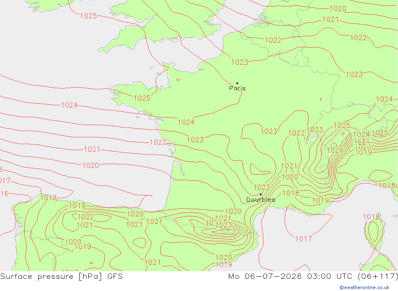Click the 'Mo 06-07-2026 03:00 UTC' timestamp
This screenshot has width=398, height=291.
click(x=291, y=276)
